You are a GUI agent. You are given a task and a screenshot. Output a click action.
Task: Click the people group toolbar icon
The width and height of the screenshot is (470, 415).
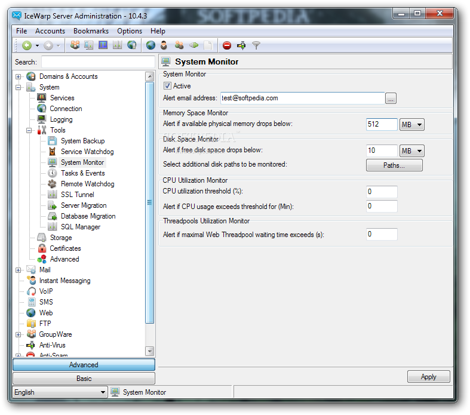click(75, 45)
